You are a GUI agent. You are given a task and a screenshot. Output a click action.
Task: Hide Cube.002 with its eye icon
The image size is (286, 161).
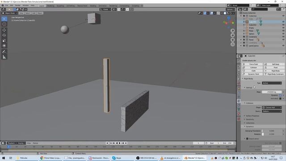point(283,25)
